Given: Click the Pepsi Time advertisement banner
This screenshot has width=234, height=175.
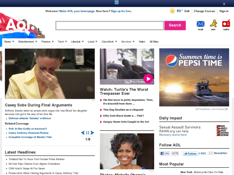Looking at the screenshot, I should pyautogui.click(x=194, y=77).
